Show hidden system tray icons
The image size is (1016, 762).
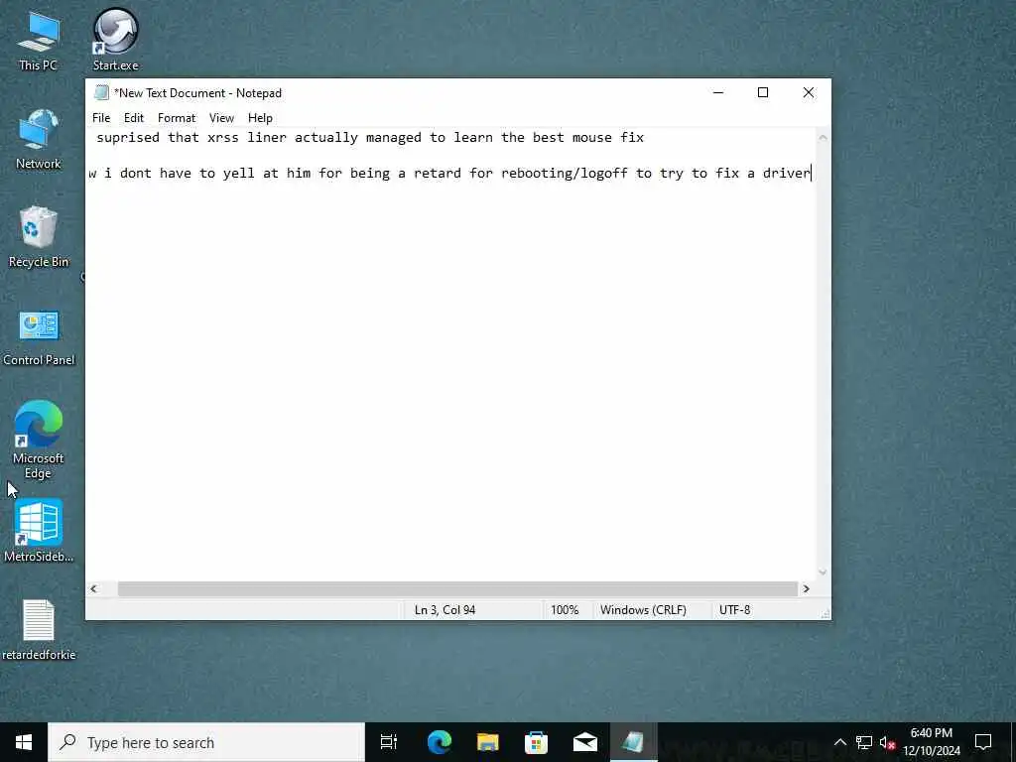[839, 742]
